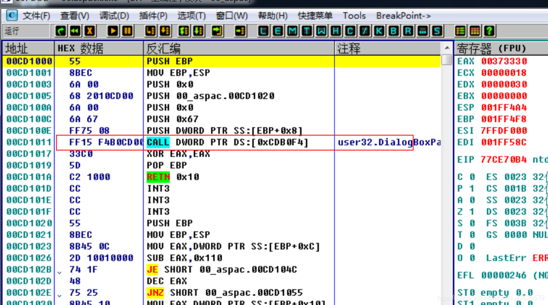
Task: Open the 调试(D) menu
Action: 114,16
